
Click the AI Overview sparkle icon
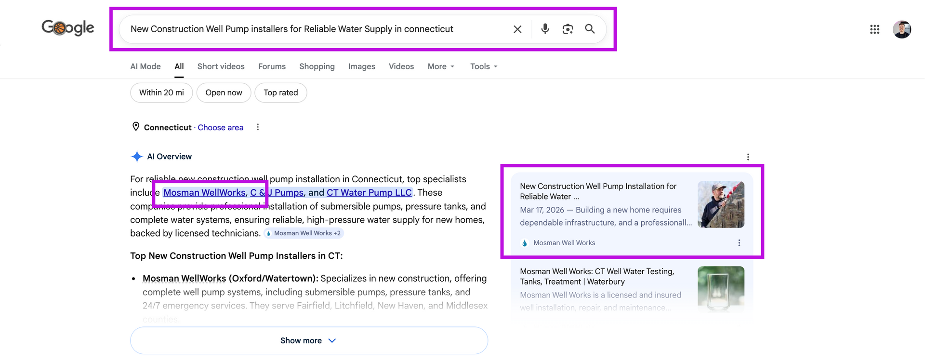137,157
